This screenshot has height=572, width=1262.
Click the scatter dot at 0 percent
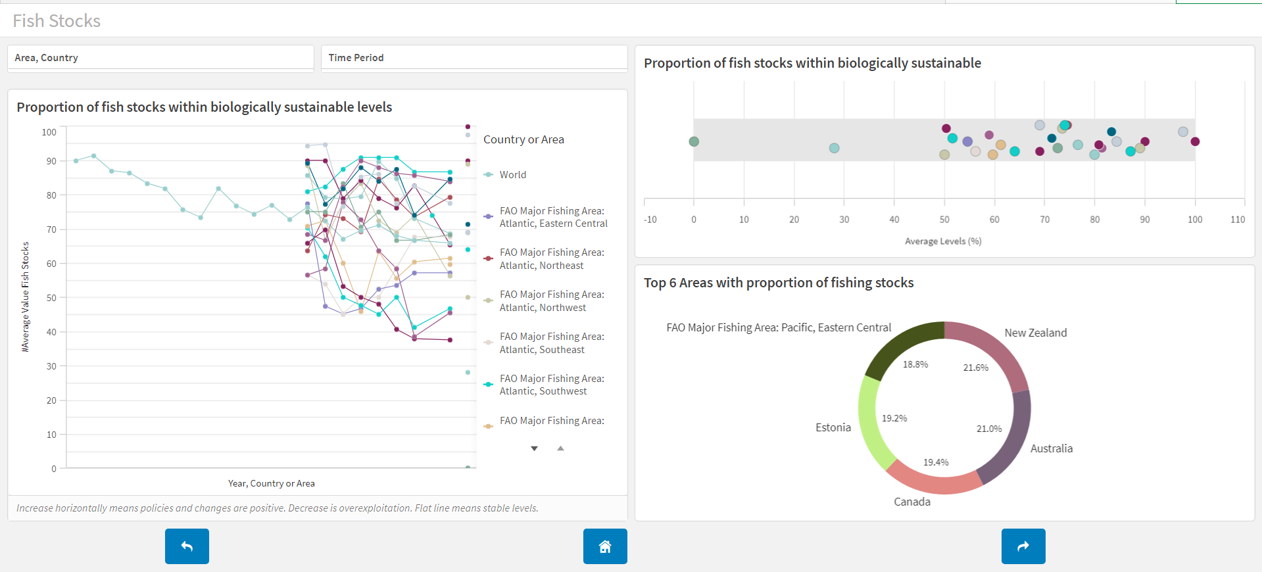tap(694, 141)
